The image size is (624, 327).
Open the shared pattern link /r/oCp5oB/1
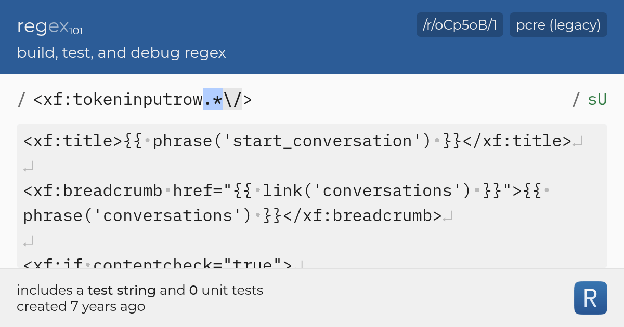(459, 24)
